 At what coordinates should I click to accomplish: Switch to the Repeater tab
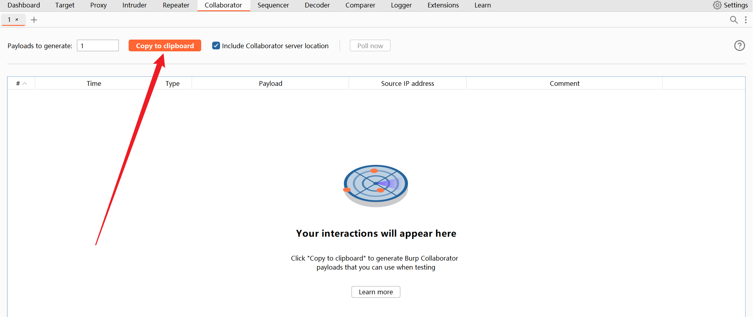(x=176, y=5)
